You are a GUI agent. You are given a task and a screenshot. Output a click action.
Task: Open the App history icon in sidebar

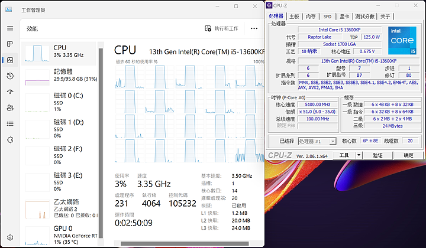point(10,76)
